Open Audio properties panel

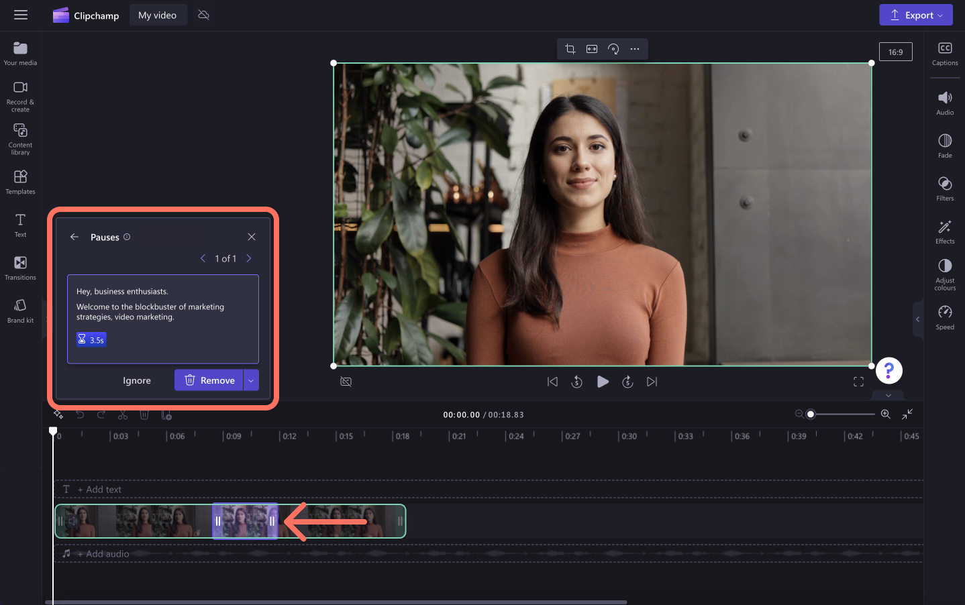[945, 103]
